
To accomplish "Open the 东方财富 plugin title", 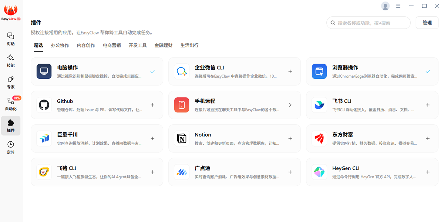I will click(x=343, y=135).
